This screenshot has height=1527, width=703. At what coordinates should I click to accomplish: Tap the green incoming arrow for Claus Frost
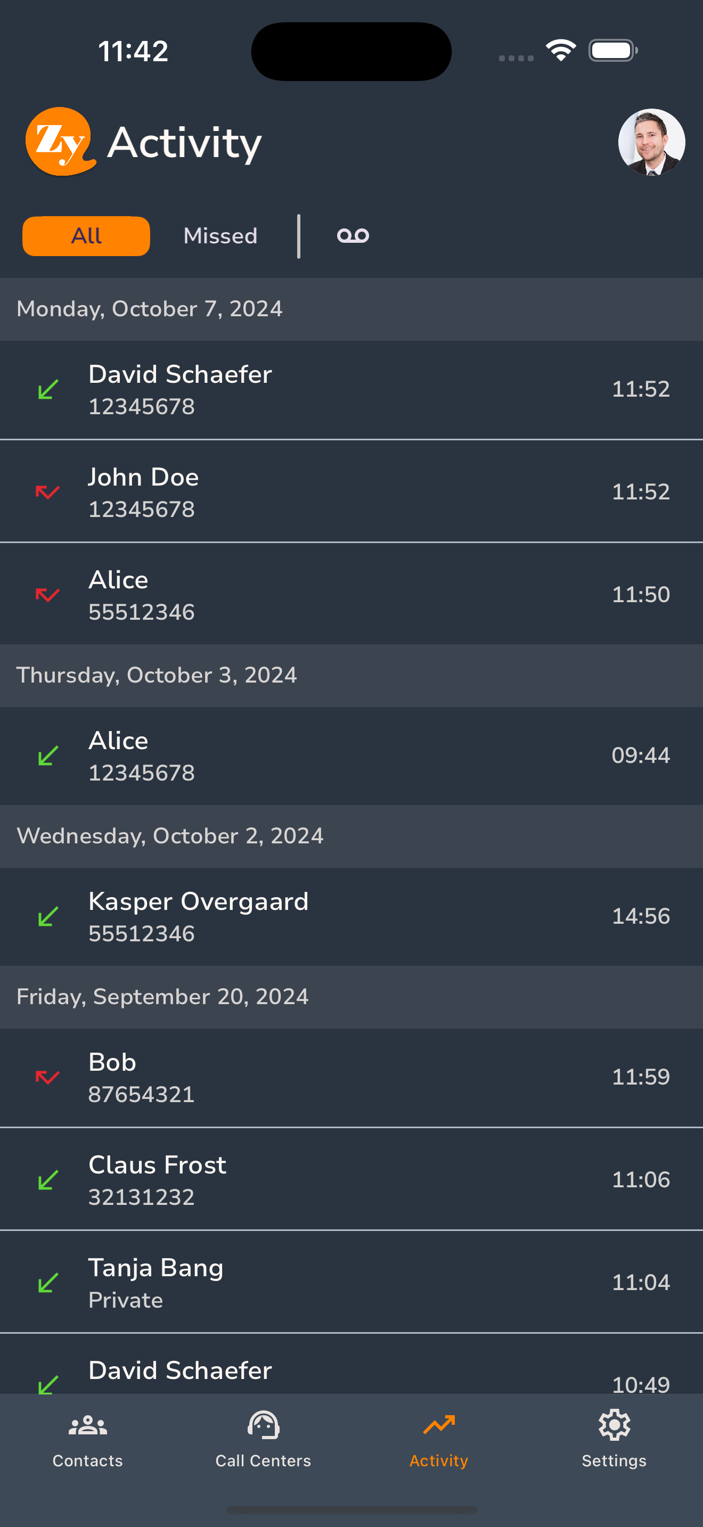(48, 1180)
